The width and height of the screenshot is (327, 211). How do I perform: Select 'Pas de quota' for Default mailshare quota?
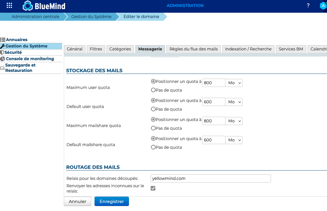click(x=153, y=147)
